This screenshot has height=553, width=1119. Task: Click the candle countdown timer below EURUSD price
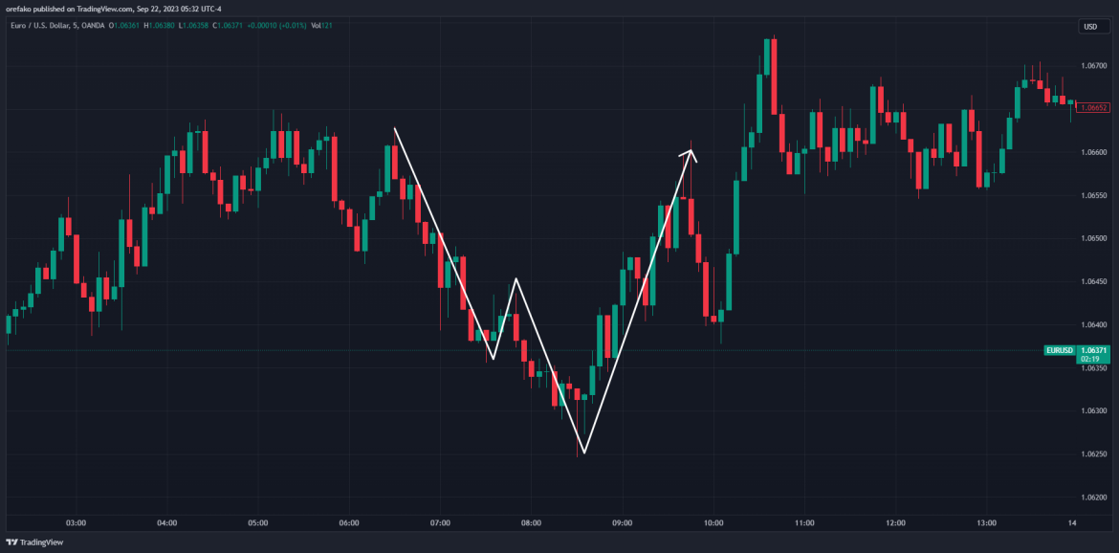[1090, 361]
